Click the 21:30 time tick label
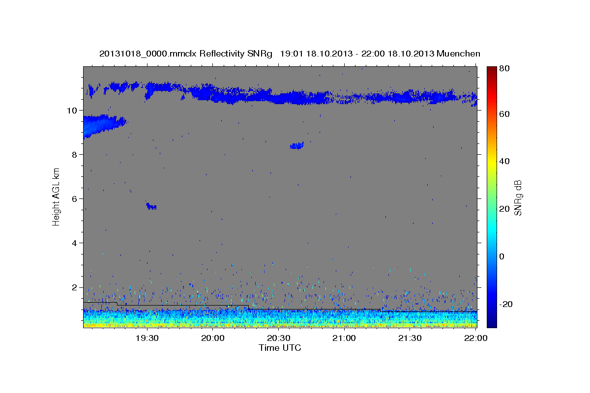Screen dimensions: 590x393 410,338
